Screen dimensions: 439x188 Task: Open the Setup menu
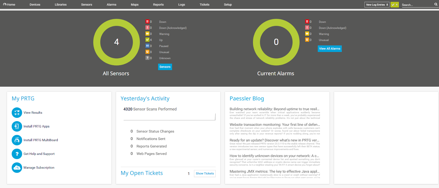[228, 5]
